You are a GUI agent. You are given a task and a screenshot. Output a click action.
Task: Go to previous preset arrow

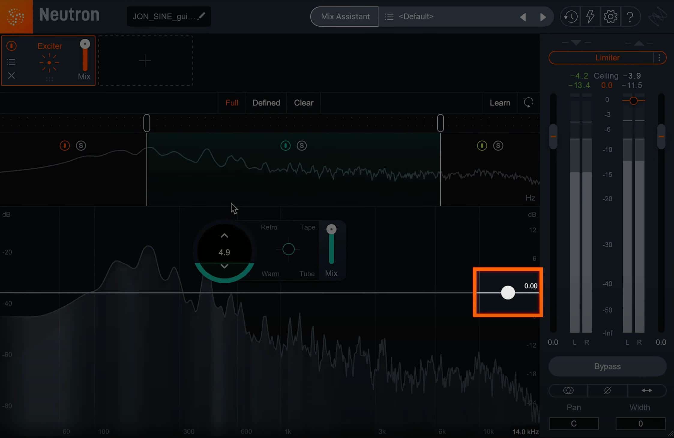click(523, 17)
